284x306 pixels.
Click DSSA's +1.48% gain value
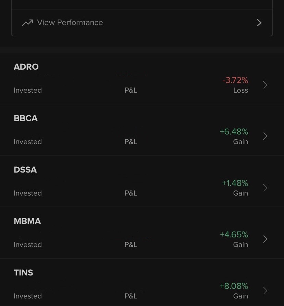coord(235,183)
